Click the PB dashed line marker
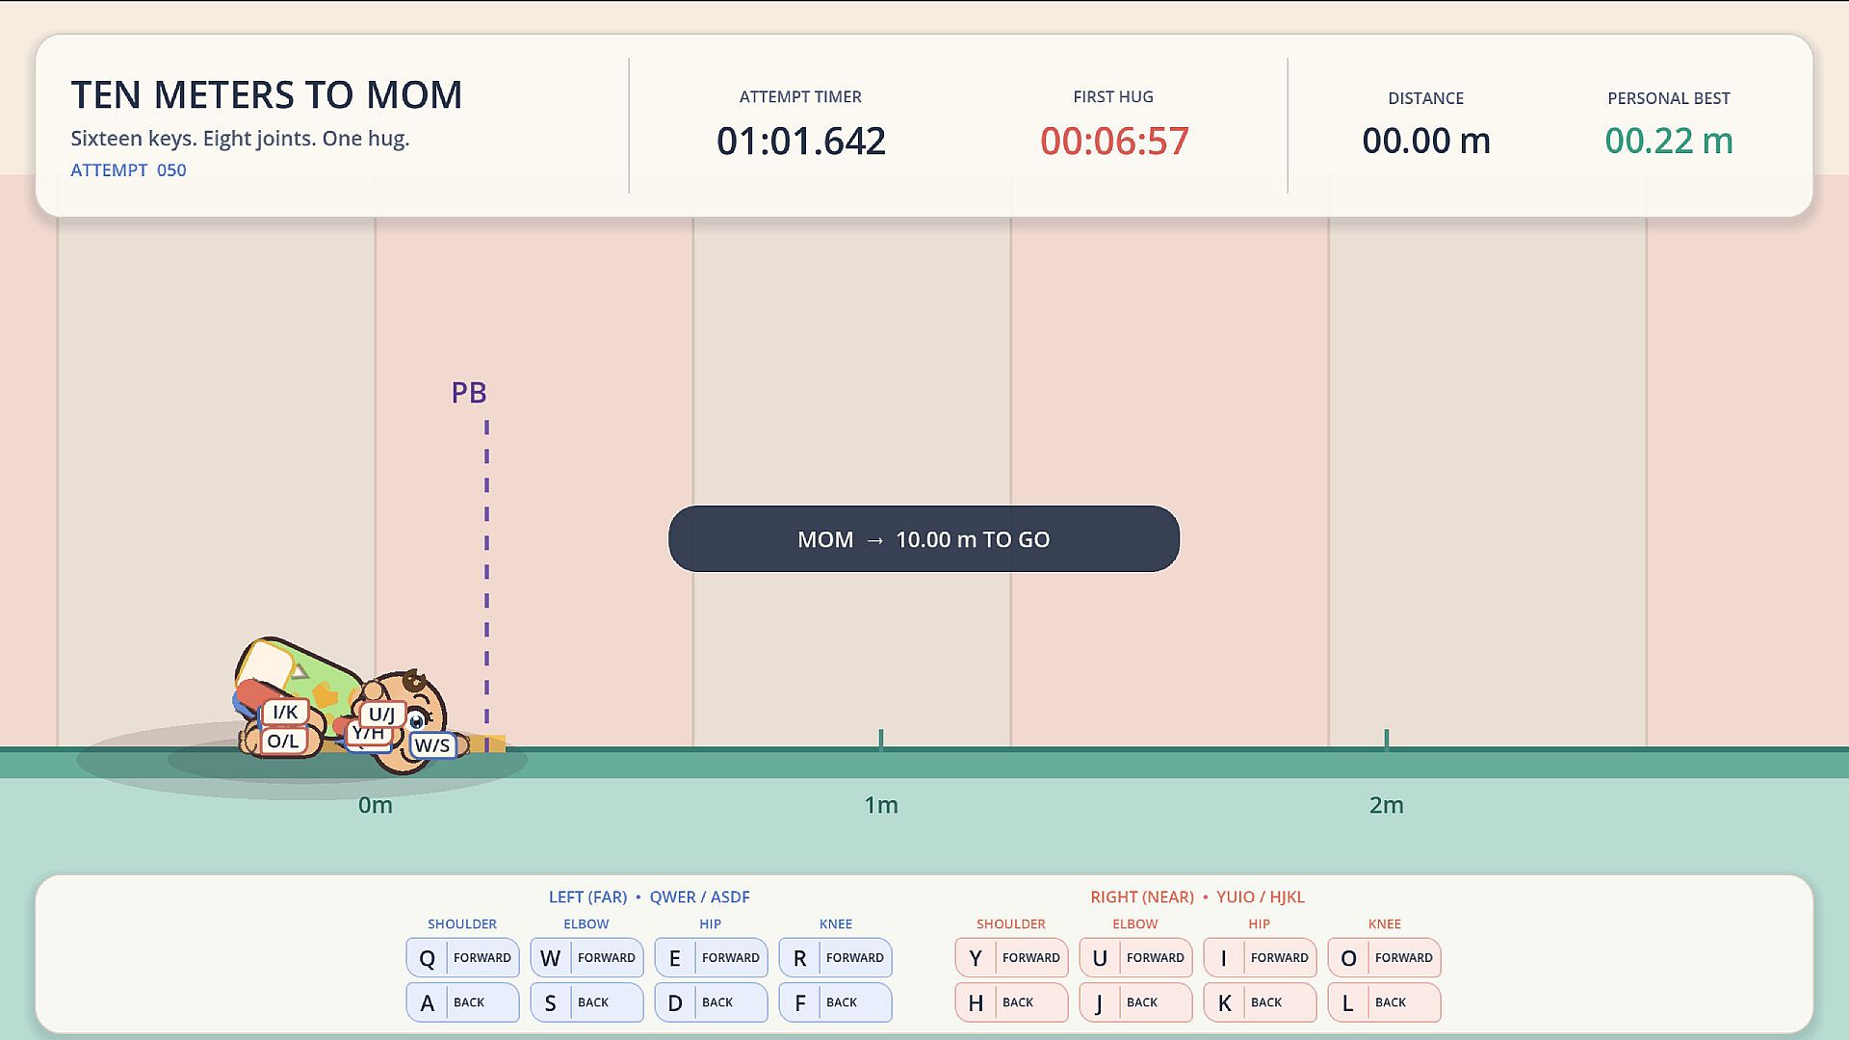Viewport: 1849px width, 1040px height. (486, 585)
